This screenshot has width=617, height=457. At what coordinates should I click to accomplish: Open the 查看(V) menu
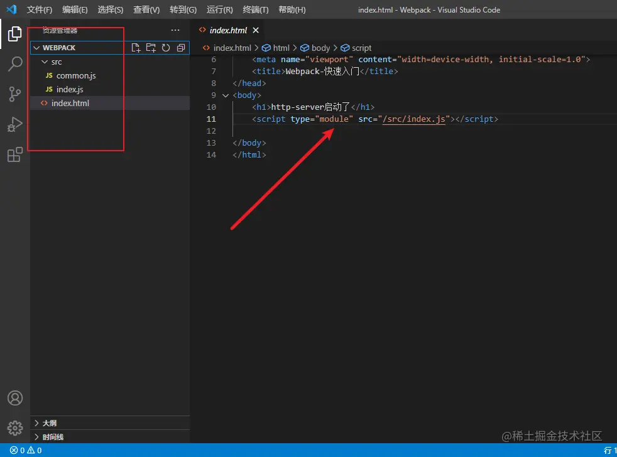pyautogui.click(x=146, y=10)
